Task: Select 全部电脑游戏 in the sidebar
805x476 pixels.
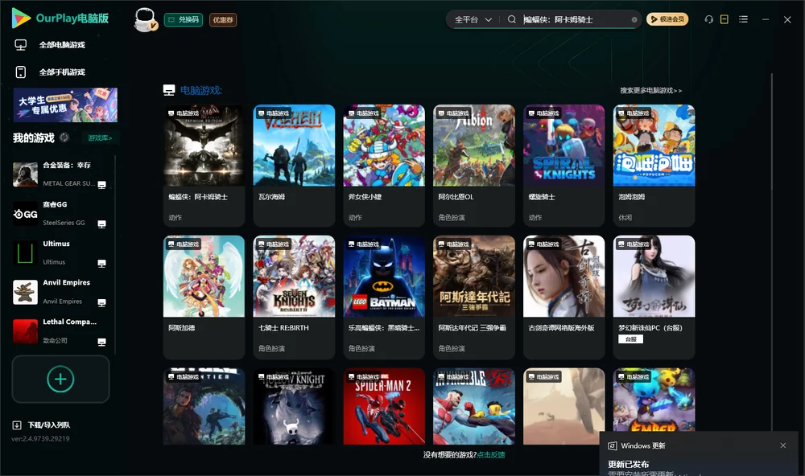Action: (63, 45)
